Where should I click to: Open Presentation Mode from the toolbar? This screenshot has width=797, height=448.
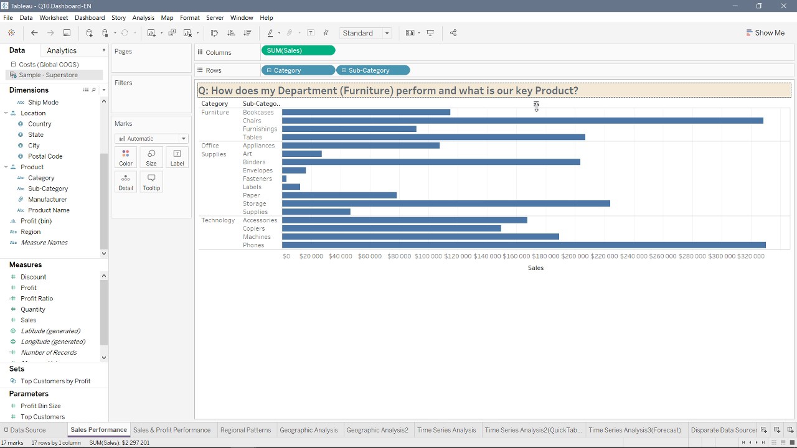430,33
